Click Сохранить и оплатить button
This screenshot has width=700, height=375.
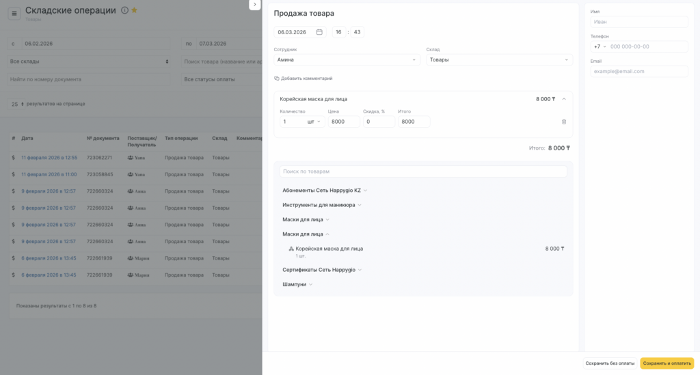pyautogui.click(x=667, y=363)
